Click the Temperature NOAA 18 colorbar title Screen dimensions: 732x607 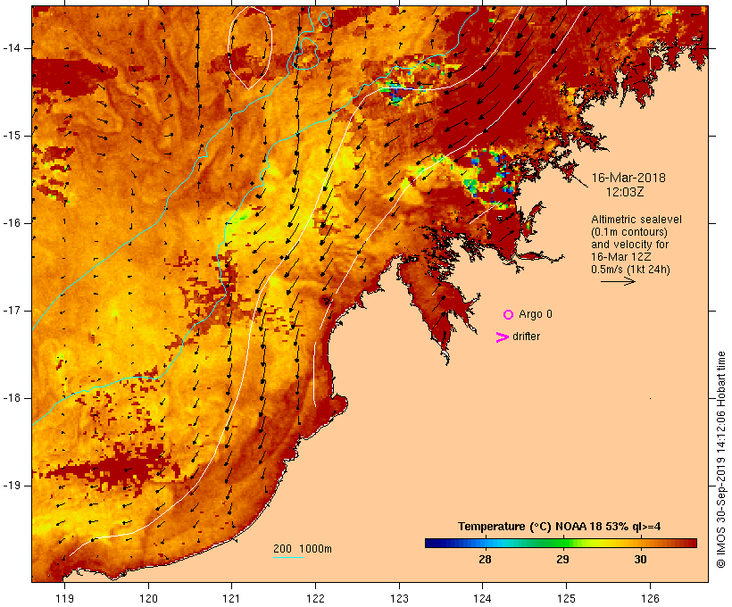click(x=560, y=527)
